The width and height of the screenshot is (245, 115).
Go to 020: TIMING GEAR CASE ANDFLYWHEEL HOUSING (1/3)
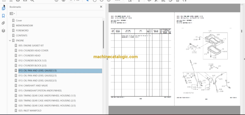(x=47, y=96)
